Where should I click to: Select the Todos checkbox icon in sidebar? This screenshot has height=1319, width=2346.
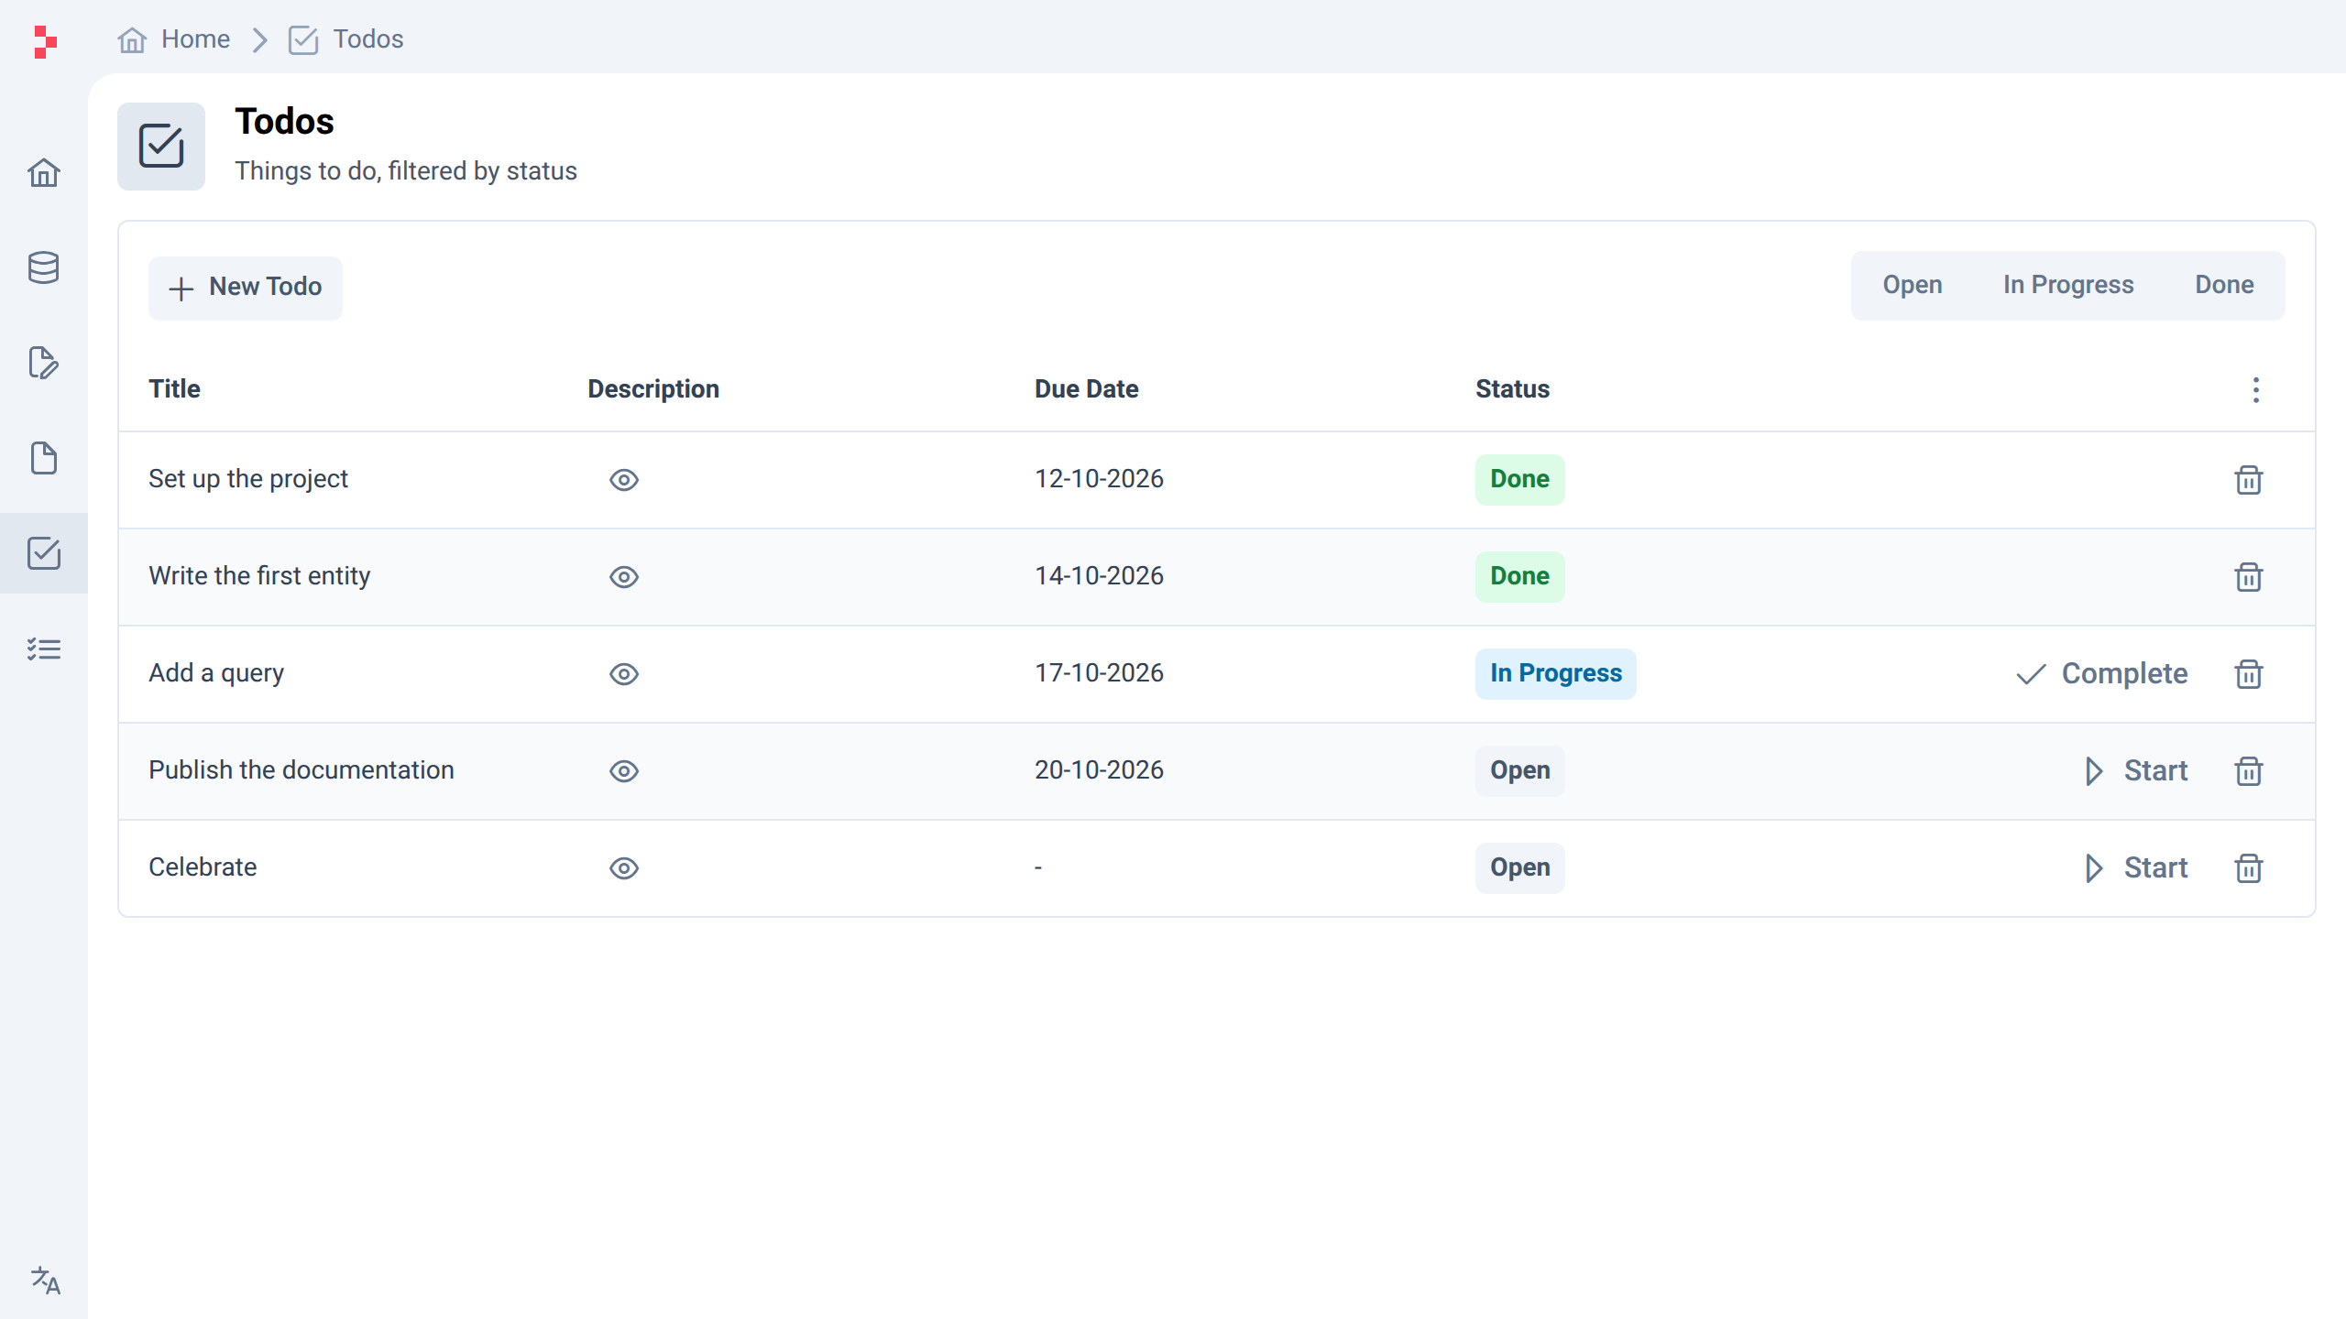43,553
